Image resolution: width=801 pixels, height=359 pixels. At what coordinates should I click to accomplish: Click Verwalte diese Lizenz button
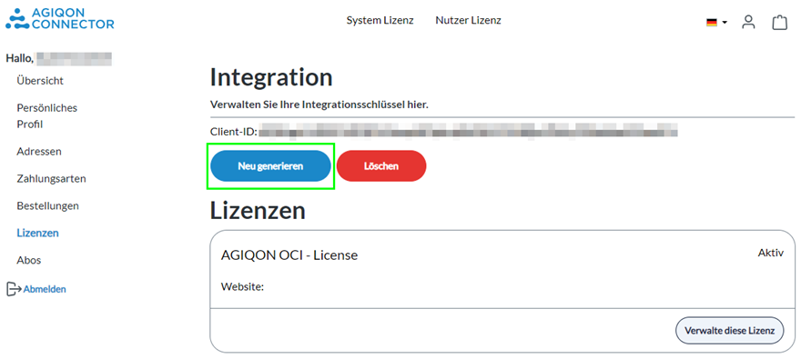coord(729,331)
